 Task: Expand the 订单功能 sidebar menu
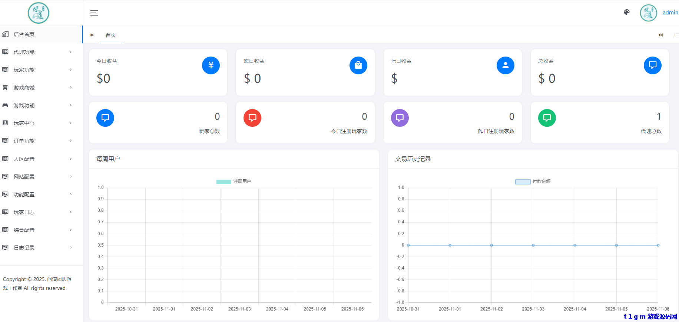(37, 141)
